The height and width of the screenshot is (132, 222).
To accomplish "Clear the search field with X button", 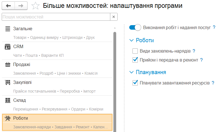I will (x=114, y=17).
